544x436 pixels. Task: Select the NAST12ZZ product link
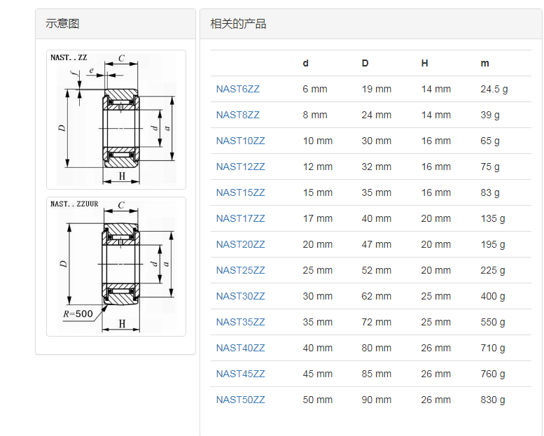[x=240, y=167]
